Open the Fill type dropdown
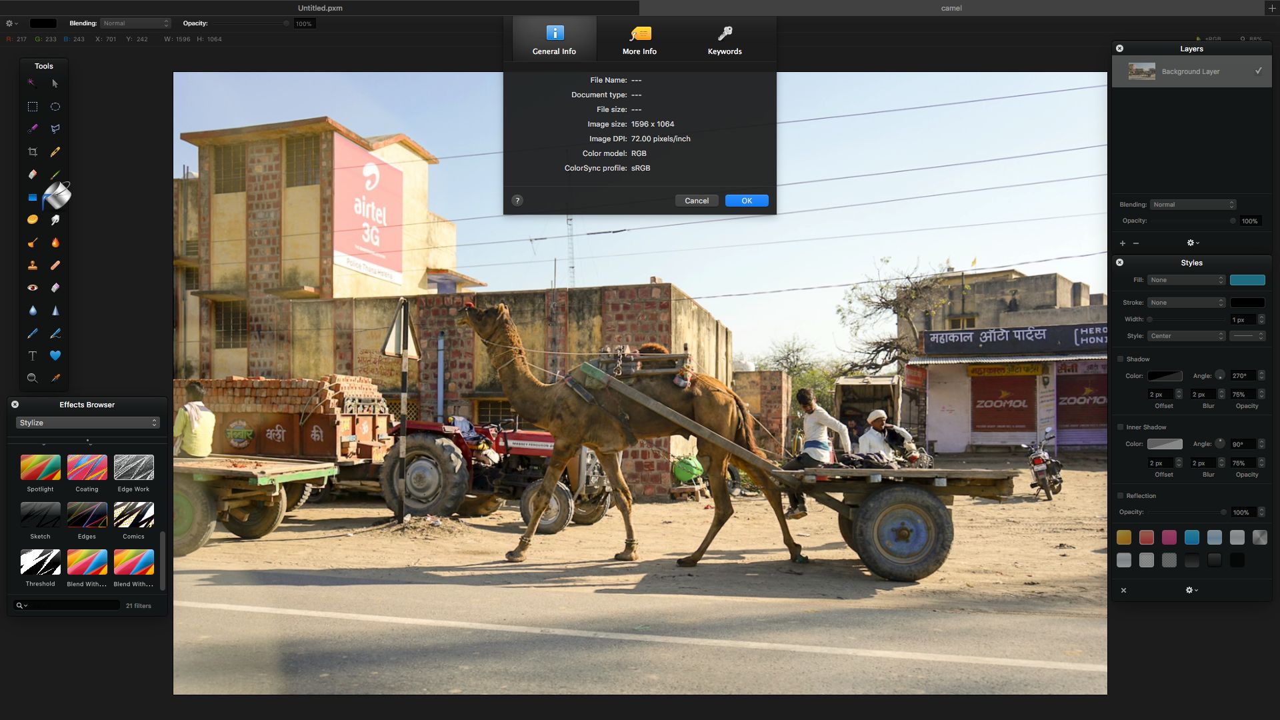 1187,280
